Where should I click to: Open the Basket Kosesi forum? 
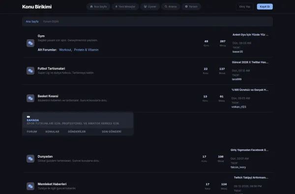(x=48, y=96)
